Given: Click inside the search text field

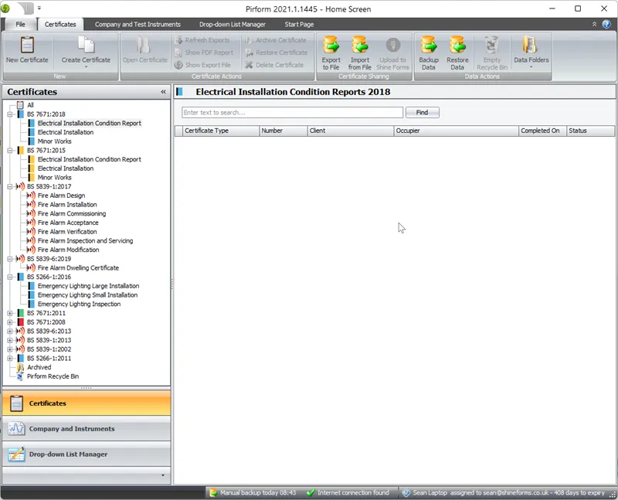Looking at the screenshot, I should [x=292, y=112].
